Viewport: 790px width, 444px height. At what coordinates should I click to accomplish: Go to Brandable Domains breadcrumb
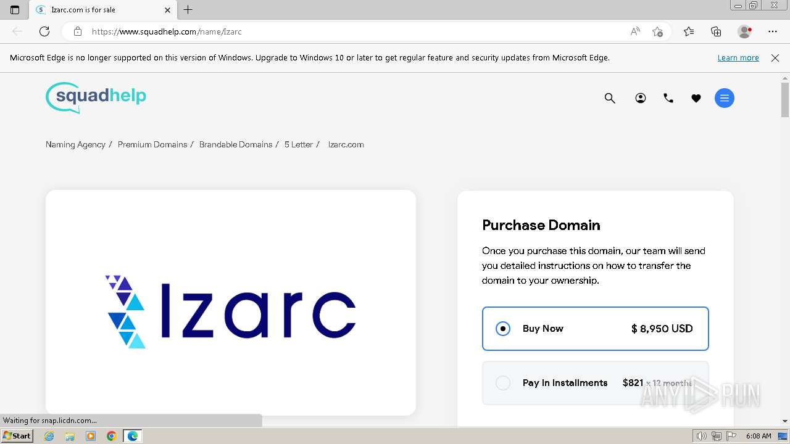236,144
